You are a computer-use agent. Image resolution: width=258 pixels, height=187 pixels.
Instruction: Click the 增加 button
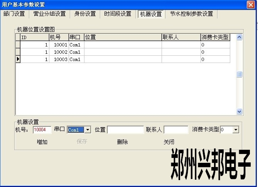42,142
